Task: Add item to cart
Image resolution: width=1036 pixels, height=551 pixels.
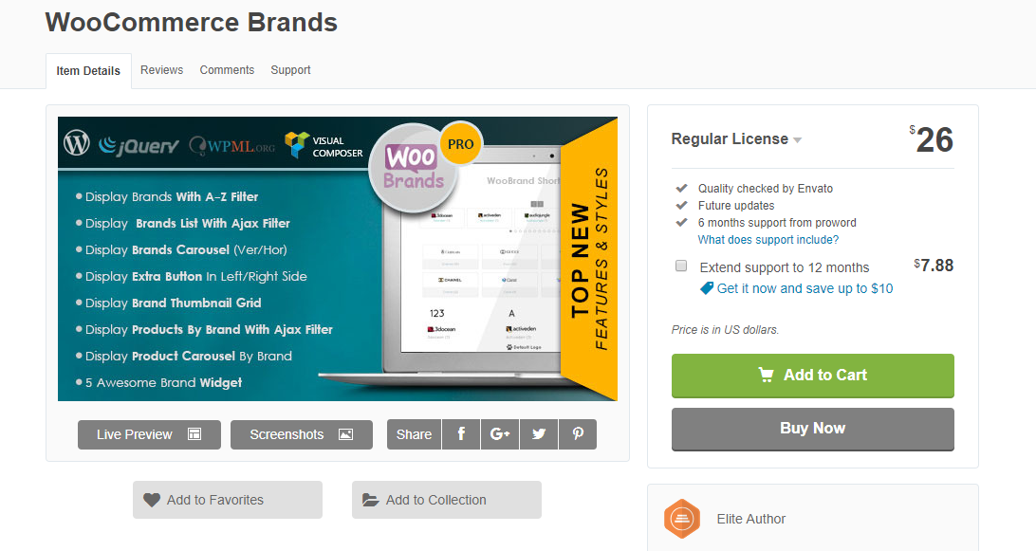Action: [813, 376]
